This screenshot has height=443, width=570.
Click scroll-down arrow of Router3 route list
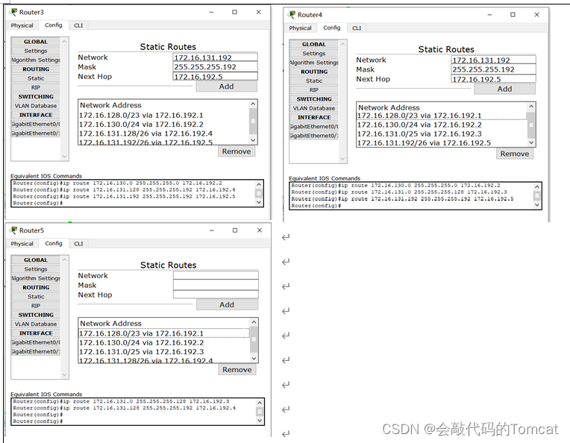[x=253, y=140]
